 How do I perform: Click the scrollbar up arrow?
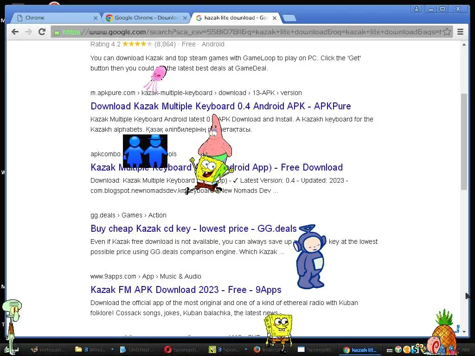tap(464, 45)
